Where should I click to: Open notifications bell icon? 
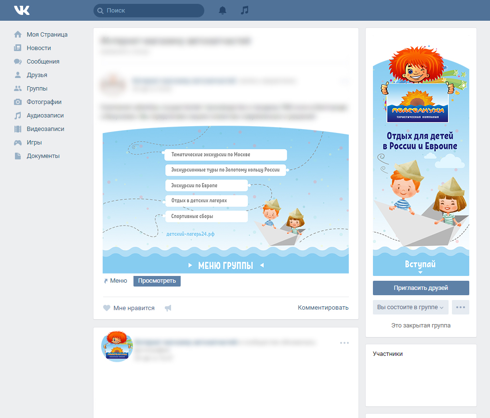pos(222,10)
